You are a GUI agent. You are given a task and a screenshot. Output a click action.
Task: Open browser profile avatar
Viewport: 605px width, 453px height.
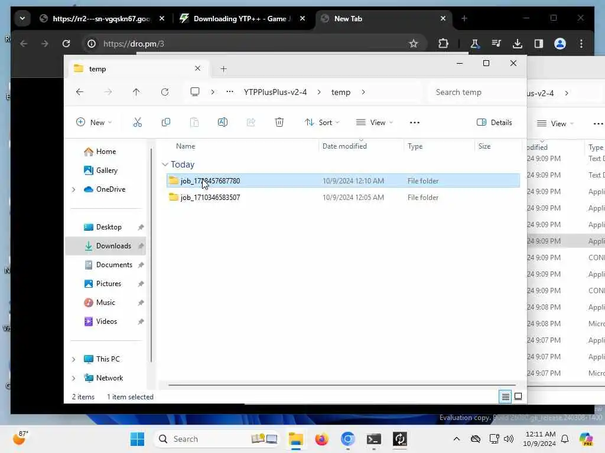click(560, 44)
